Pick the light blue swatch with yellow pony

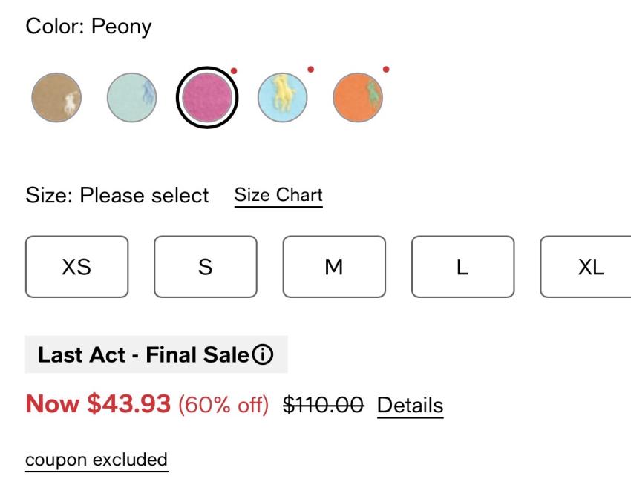(282, 96)
